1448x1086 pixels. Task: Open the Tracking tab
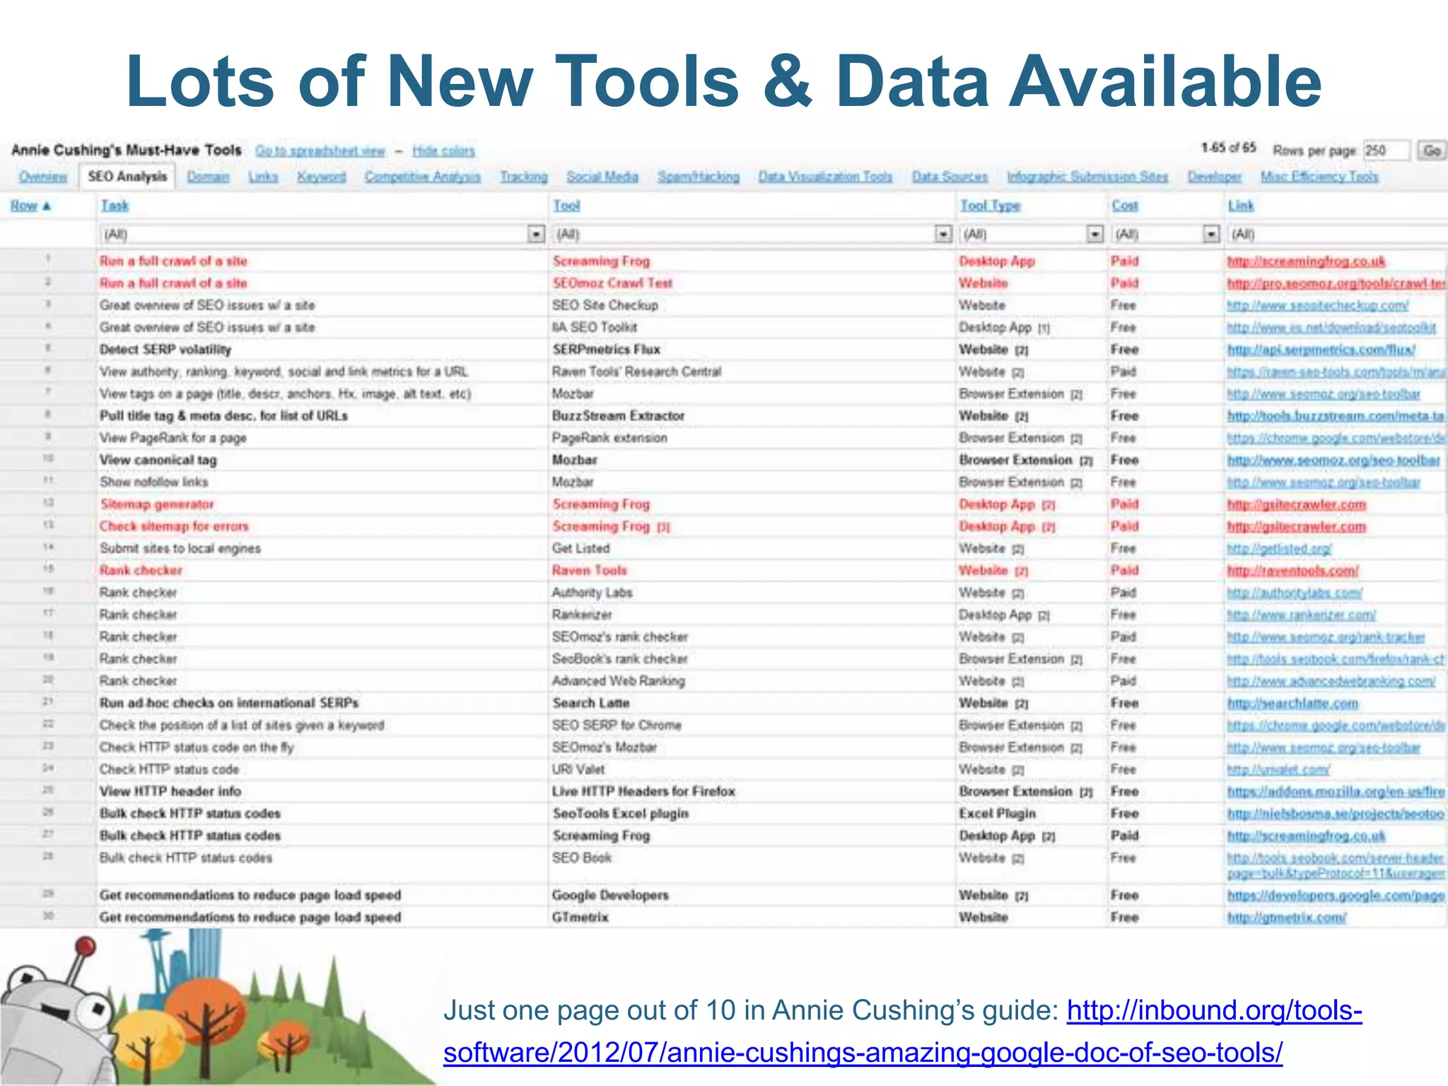tap(524, 177)
